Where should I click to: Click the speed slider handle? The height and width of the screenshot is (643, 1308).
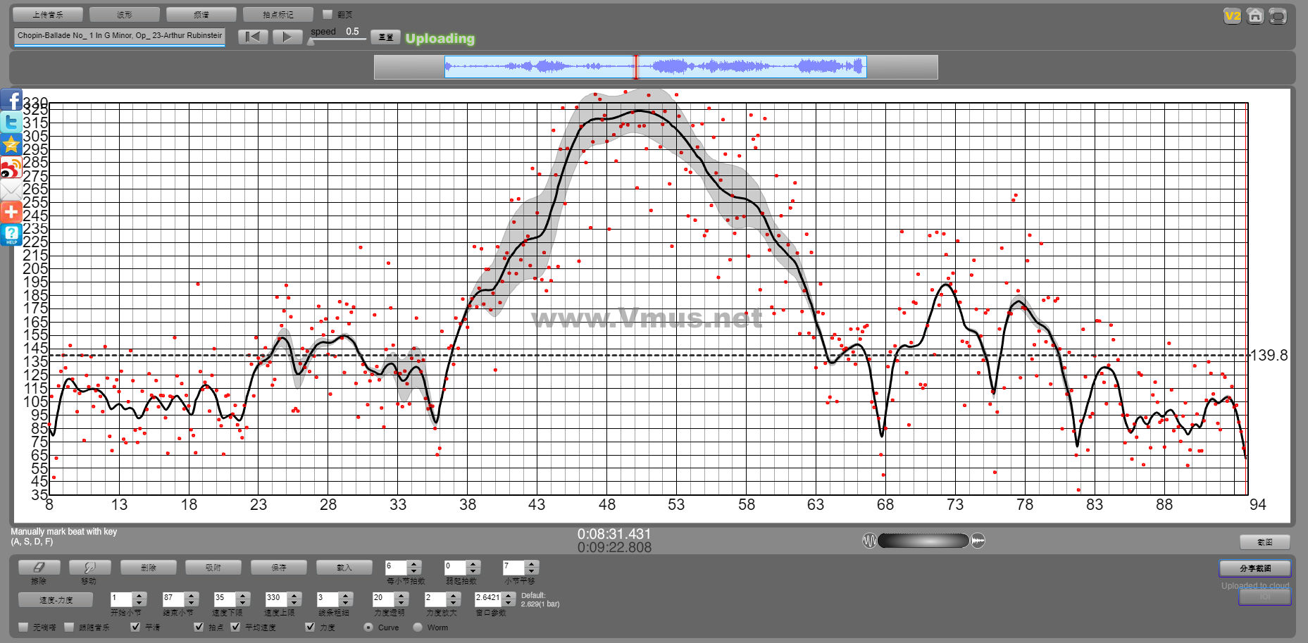[x=311, y=42]
